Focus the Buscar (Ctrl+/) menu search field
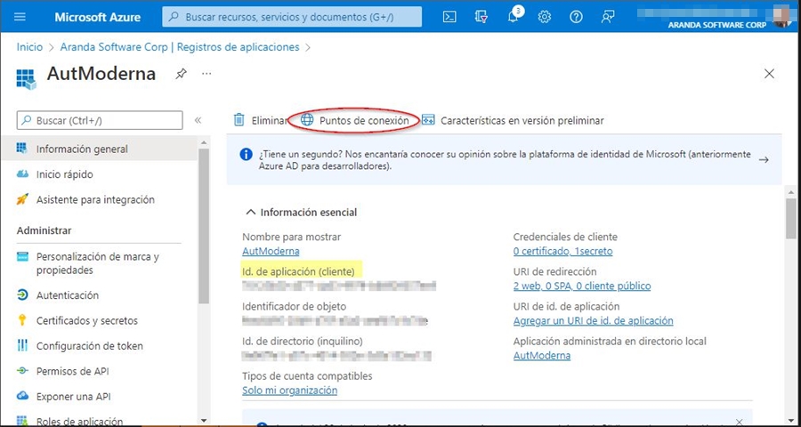This screenshot has width=801, height=427. click(100, 121)
